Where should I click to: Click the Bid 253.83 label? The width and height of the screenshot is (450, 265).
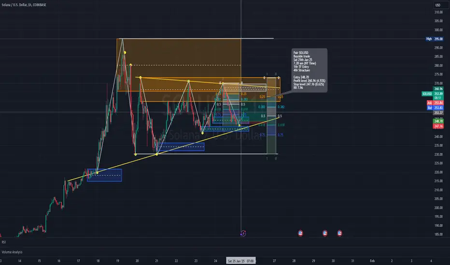(x=435, y=108)
